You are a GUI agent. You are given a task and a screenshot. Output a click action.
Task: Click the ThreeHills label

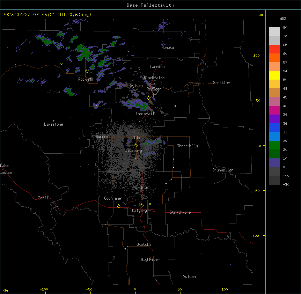tap(188, 146)
